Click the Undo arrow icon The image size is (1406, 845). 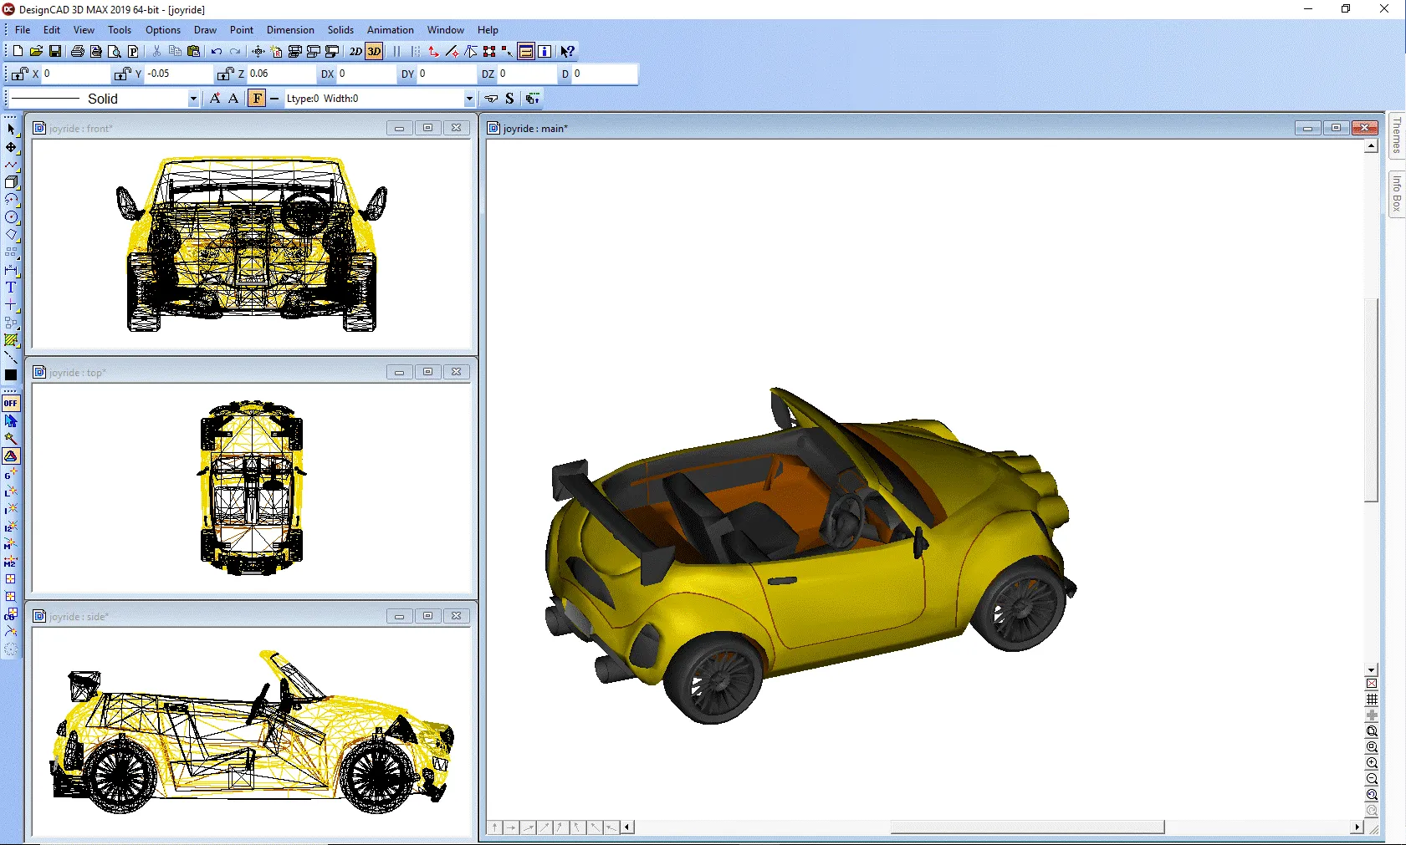point(217,52)
